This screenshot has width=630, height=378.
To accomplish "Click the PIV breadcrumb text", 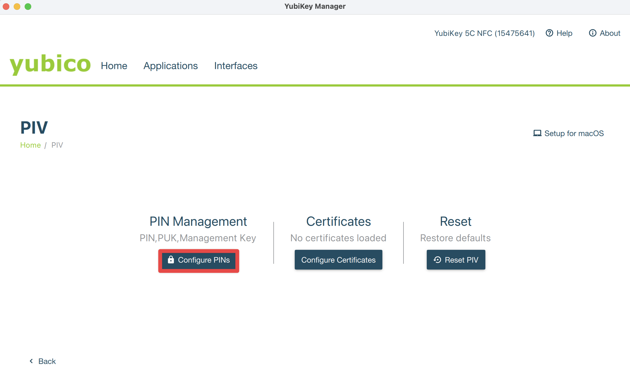I will pos(57,145).
